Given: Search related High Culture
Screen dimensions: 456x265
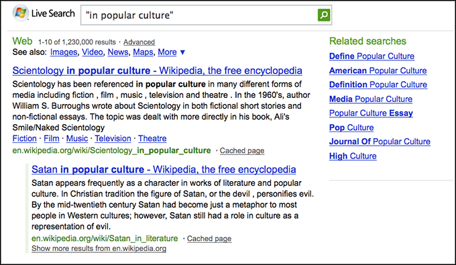Looking at the screenshot, I should [x=353, y=156].
